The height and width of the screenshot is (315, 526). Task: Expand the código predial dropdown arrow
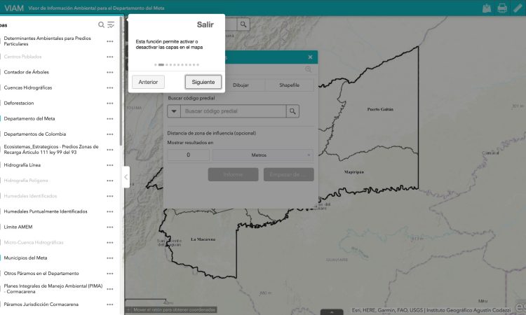(x=174, y=111)
